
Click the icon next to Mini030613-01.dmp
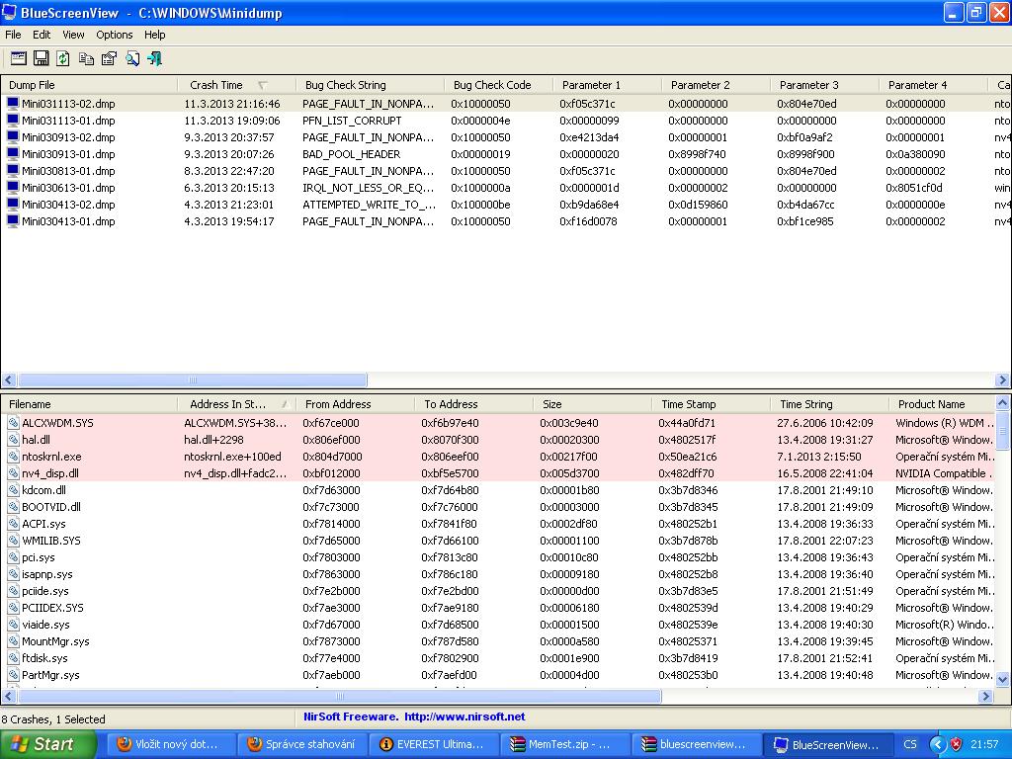(x=13, y=187)
